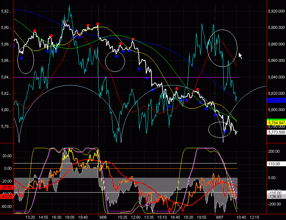Click the 13:20 time label
Image resolution: width=286 pixels, height=220 pixels.
pos(30,217)
